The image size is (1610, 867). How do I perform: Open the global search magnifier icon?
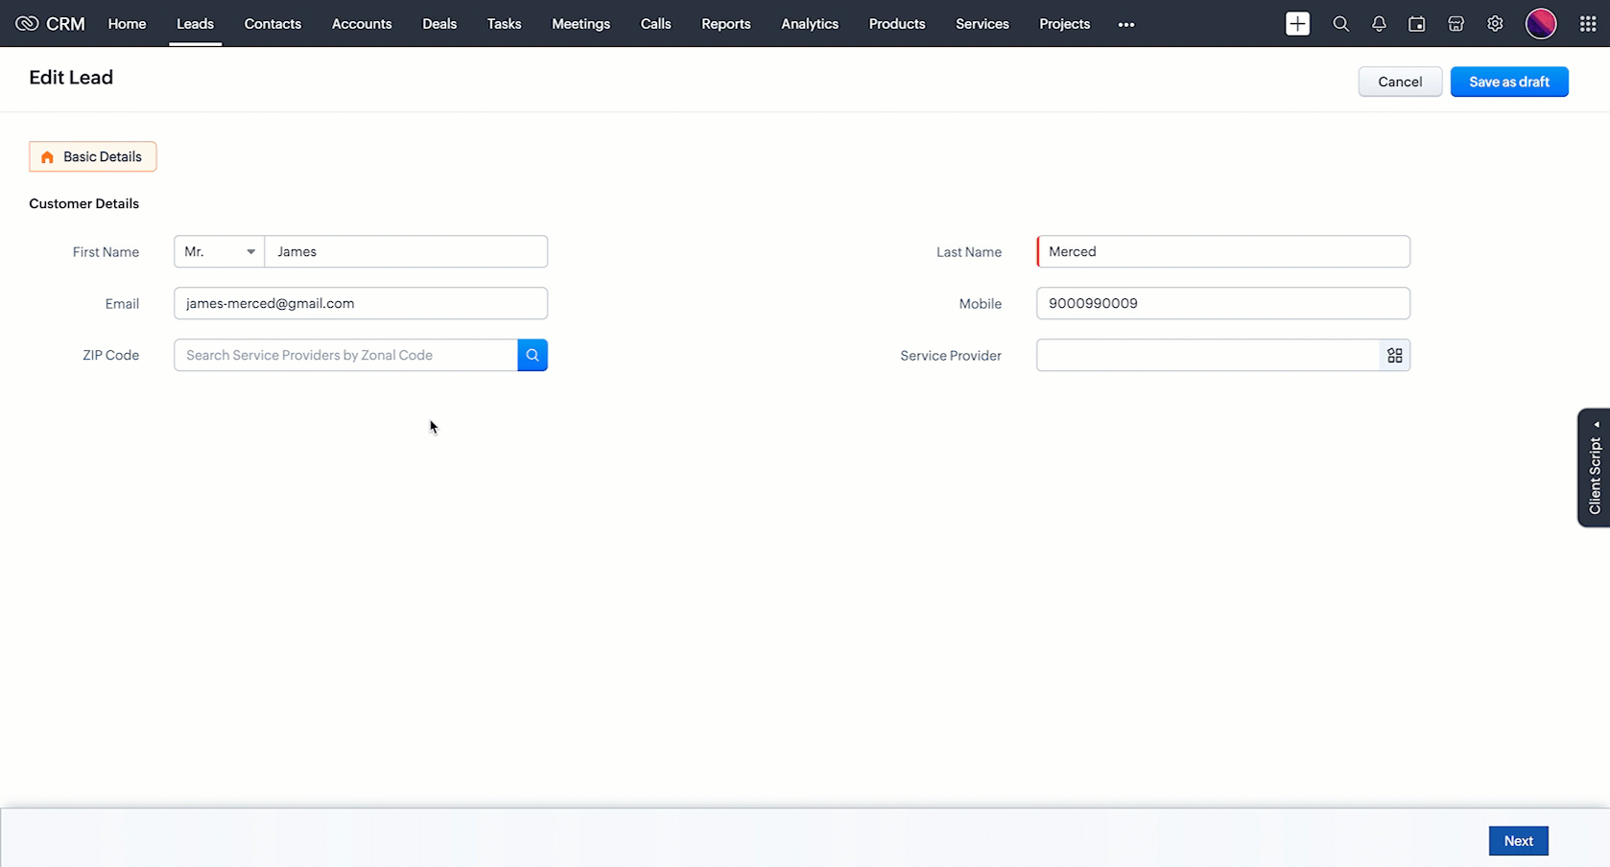pos(1340,24)
